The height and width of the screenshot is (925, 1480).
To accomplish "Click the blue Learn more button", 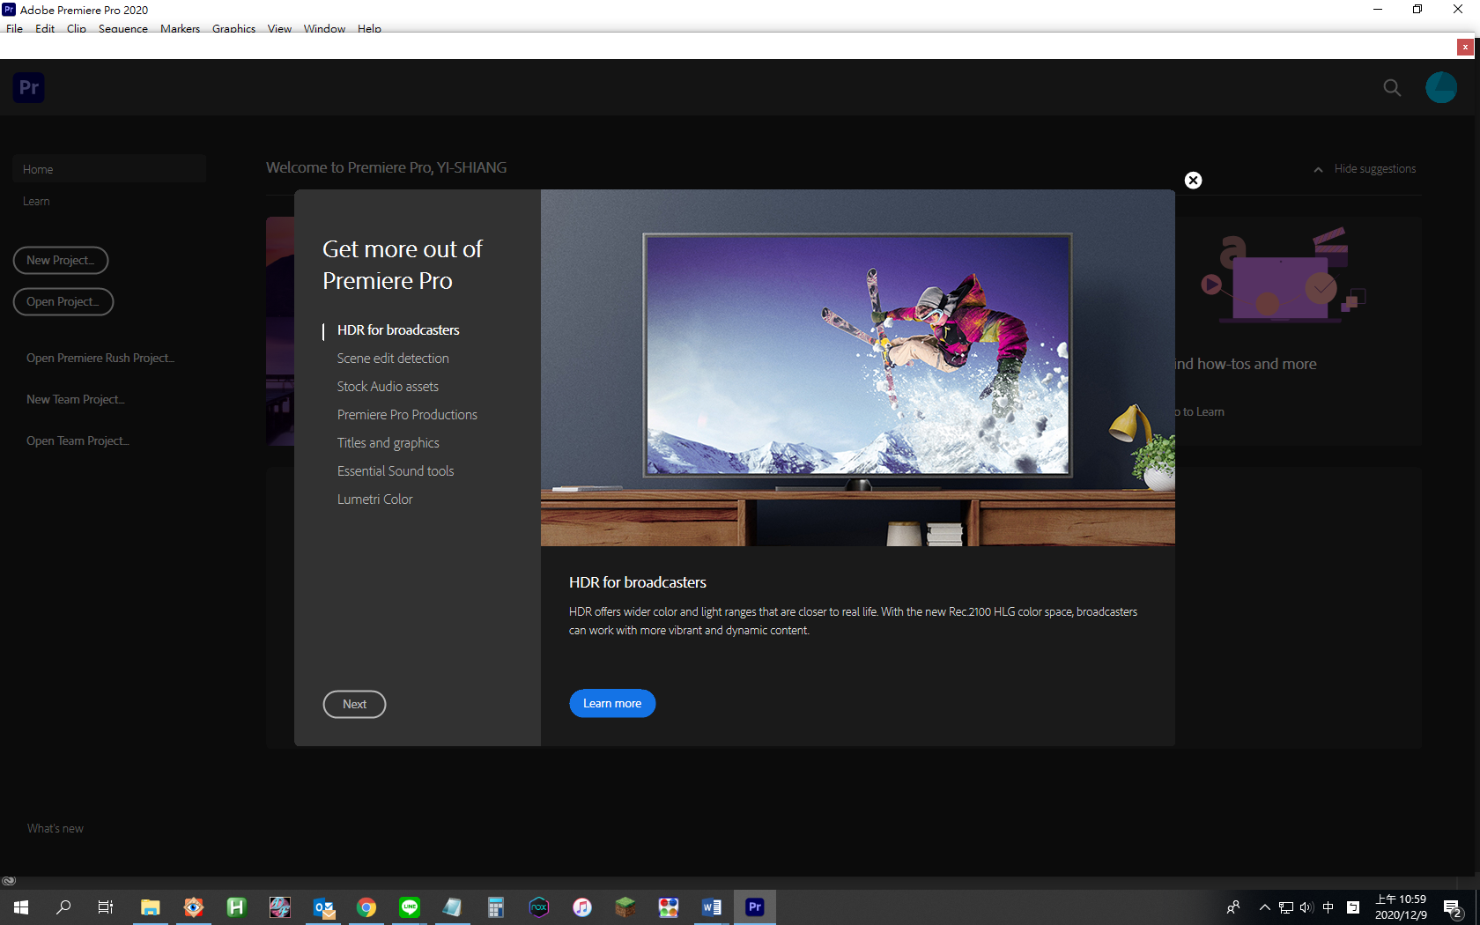I will [x=612, y=703].
